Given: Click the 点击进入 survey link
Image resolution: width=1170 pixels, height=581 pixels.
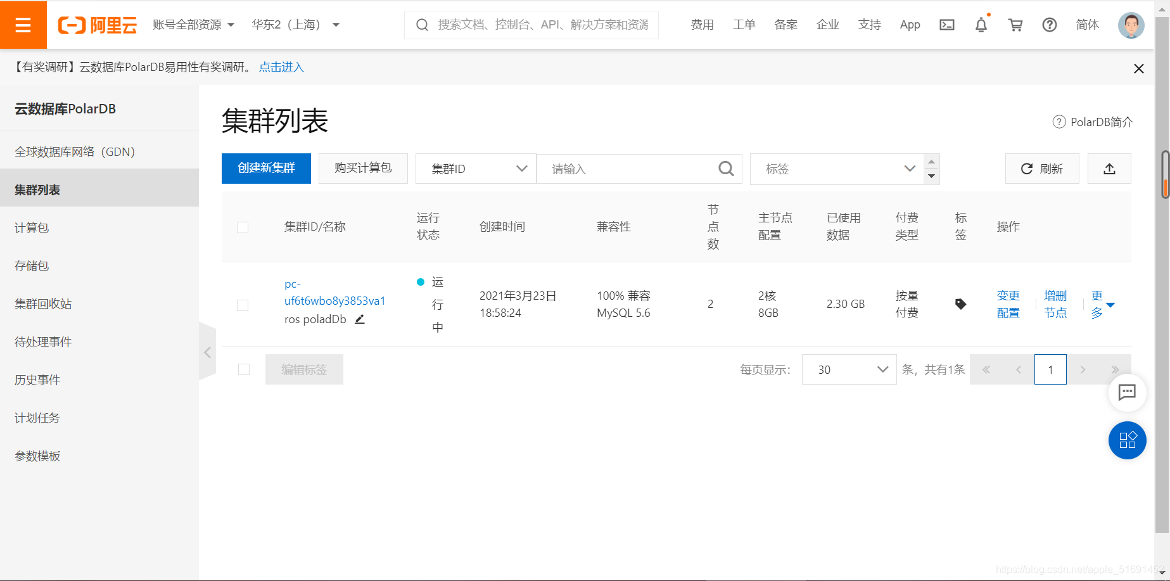Looking at the screenshot, I should [281, 67].
